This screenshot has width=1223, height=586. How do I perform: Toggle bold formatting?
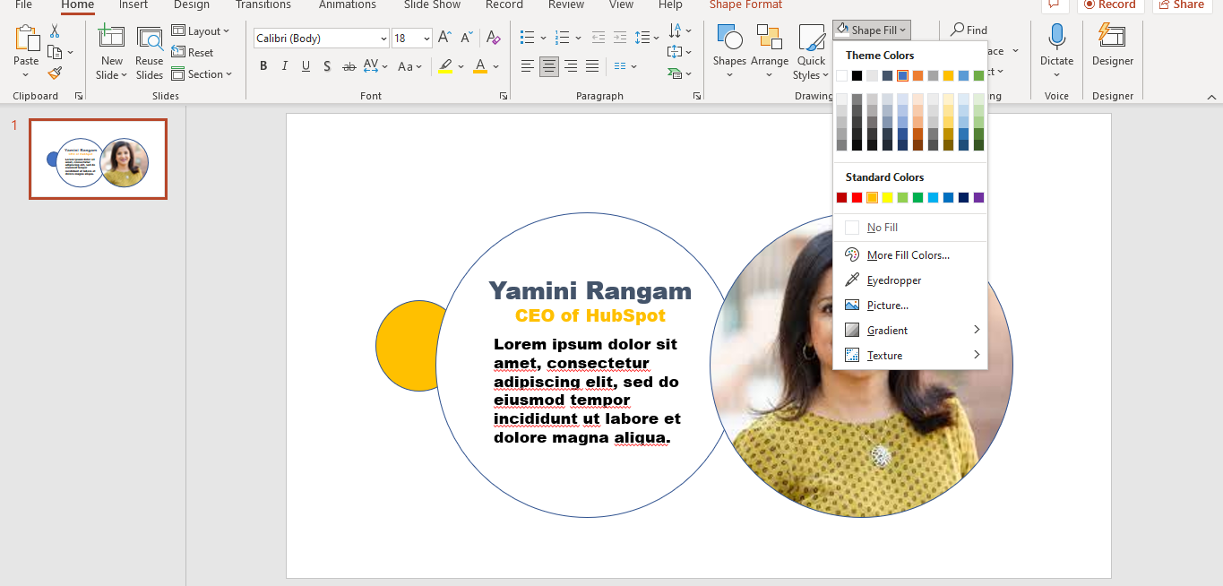(263, 65)
